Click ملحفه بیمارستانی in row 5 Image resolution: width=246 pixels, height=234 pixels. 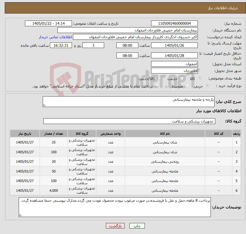click(x=165, y=181)
